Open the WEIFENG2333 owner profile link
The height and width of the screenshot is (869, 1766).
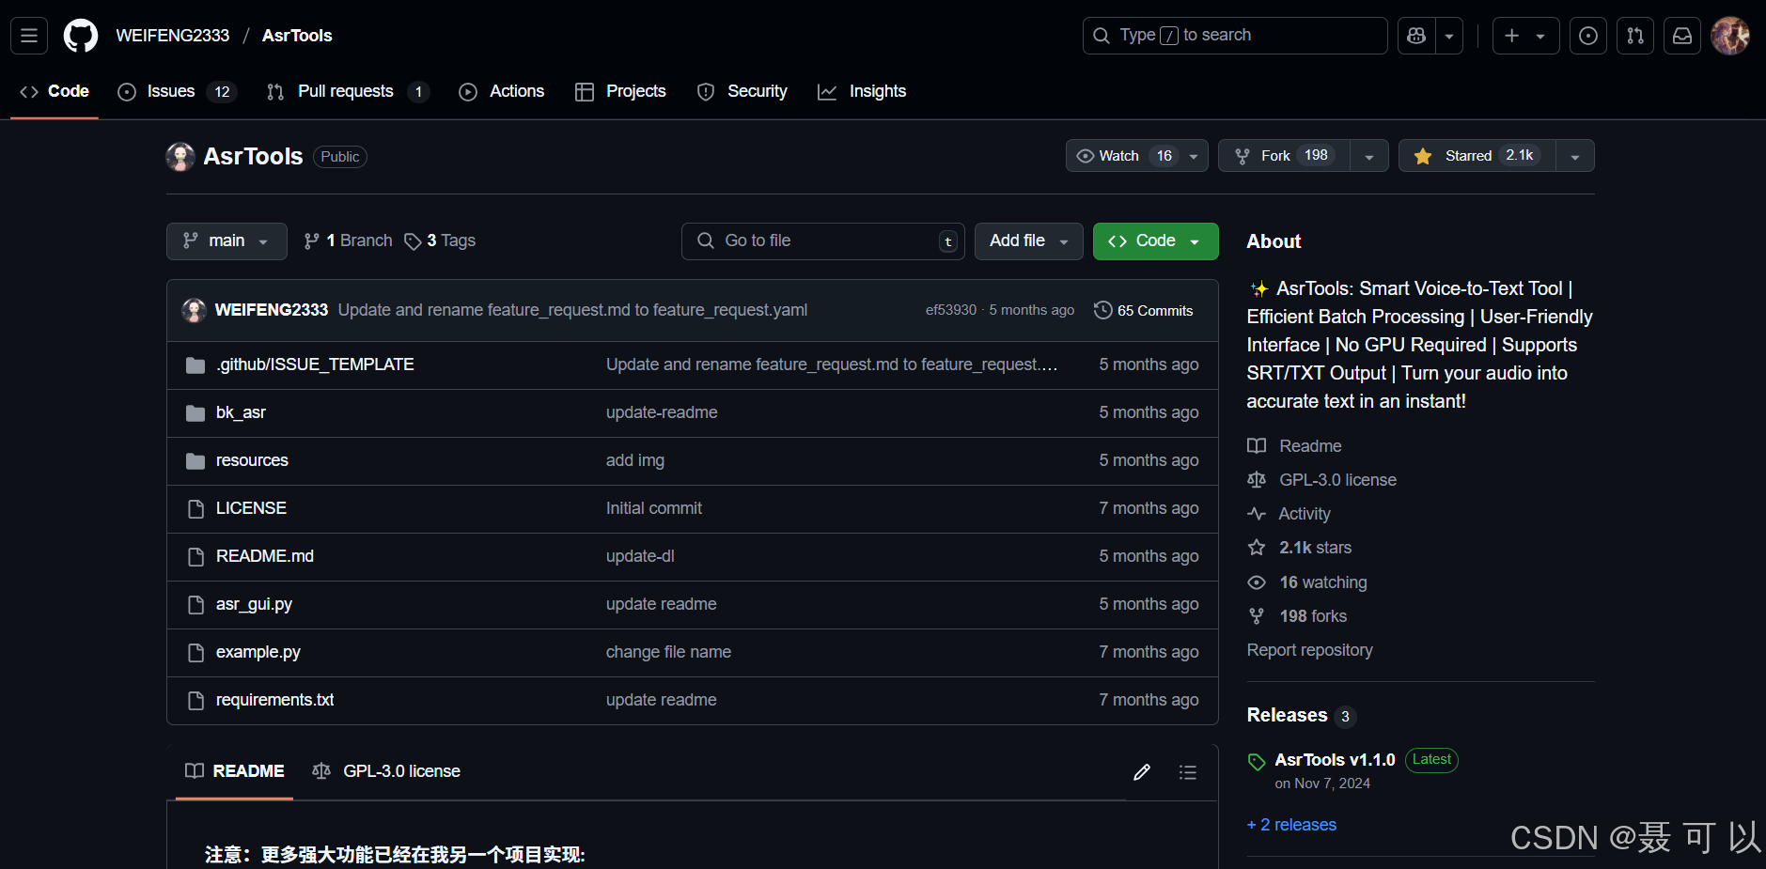[x=173, y=36]
